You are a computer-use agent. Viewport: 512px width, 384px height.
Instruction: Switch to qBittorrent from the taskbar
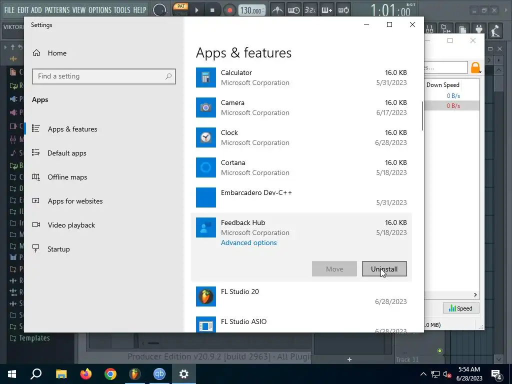tap(159, 374)
